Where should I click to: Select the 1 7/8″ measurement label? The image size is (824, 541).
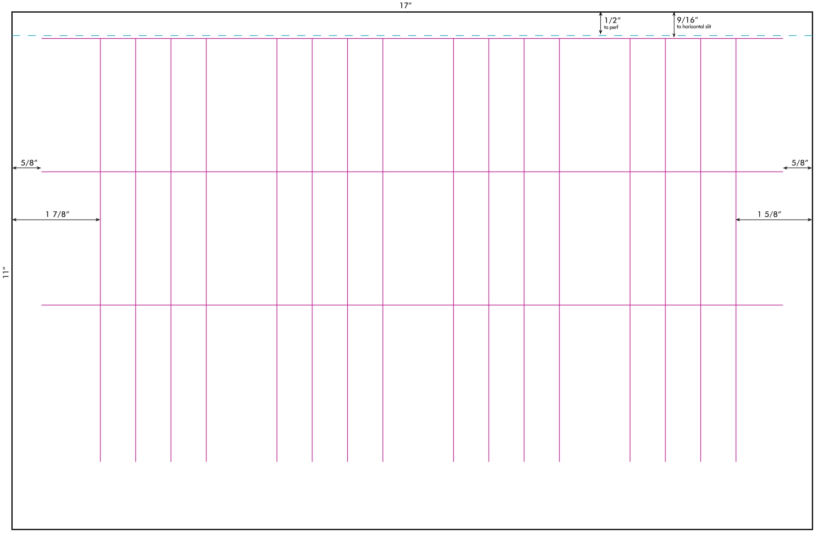pyautogui.click(x=57, y=214)
